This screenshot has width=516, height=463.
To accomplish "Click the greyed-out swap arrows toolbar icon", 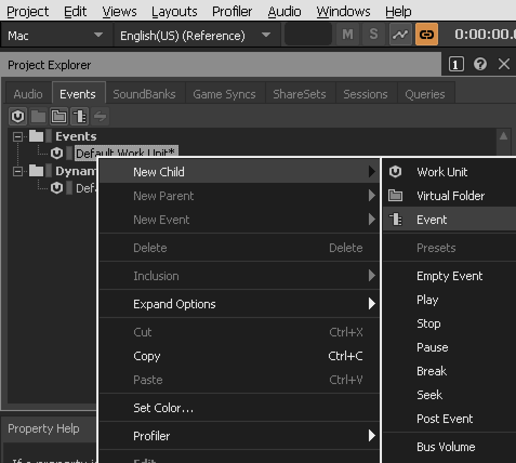I will [x=100, y=116].
